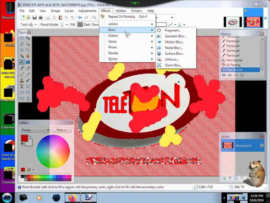Select highlighted Paint Bucket history entry
270x203 pixels.
240,70
